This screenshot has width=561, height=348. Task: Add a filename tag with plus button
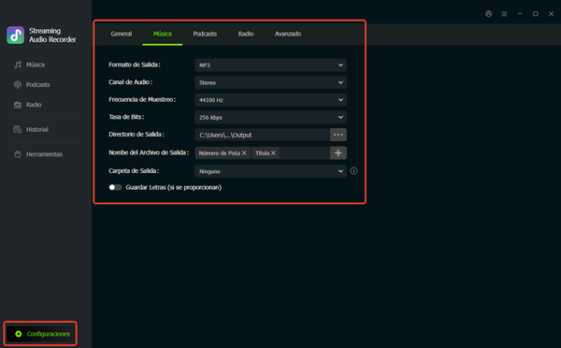[338, 153]
